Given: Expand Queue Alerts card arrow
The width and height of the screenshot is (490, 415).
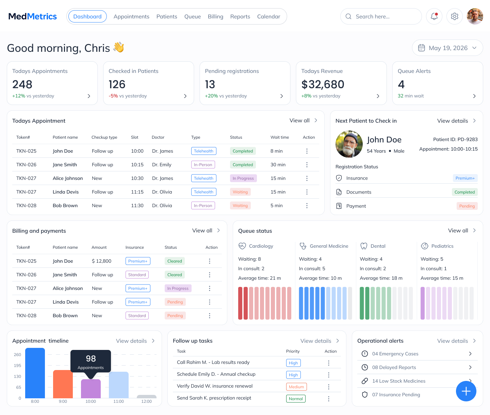Looking at the screenshot, I should [474, 96].
